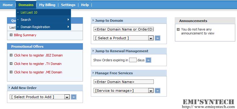Click the go button next to days field

pos(148,60)
